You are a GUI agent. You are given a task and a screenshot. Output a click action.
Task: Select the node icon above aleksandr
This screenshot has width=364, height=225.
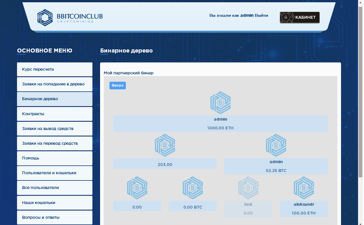tap(304, 188)
